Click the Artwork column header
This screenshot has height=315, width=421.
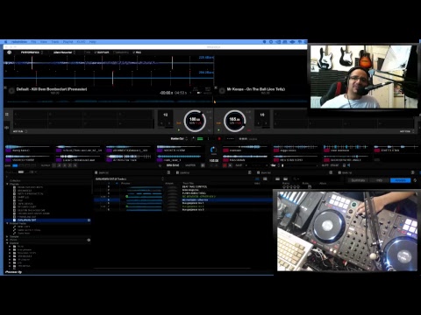[169, 184]
